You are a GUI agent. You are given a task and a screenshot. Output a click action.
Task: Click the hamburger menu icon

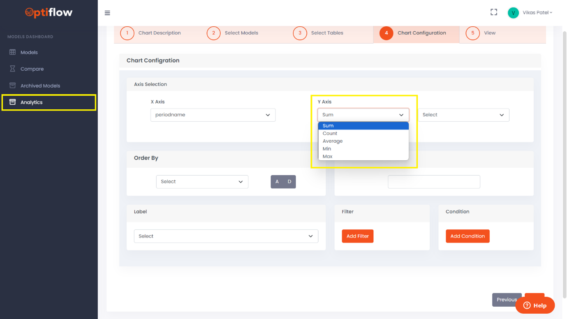pyautogui.click(x=107, y=13)
